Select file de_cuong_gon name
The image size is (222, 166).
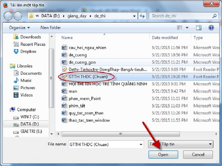tap(82, 62)
